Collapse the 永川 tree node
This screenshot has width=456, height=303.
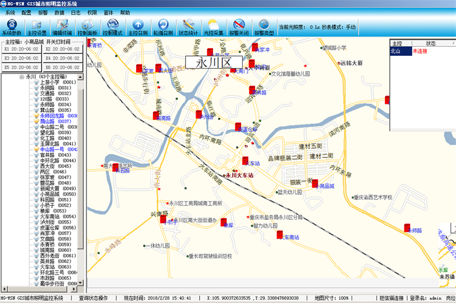coord(22,77)
